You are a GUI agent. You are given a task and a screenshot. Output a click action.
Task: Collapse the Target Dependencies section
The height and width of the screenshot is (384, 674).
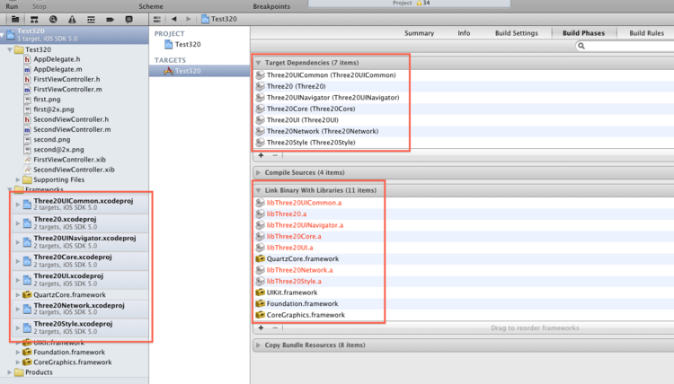(258, 63)
